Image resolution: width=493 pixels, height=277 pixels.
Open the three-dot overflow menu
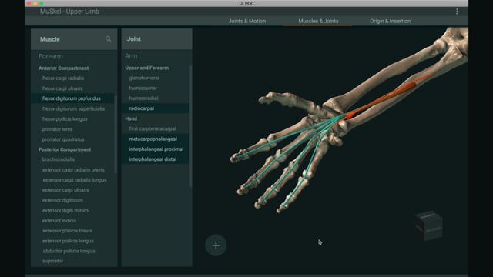click(x=457, y=12)
